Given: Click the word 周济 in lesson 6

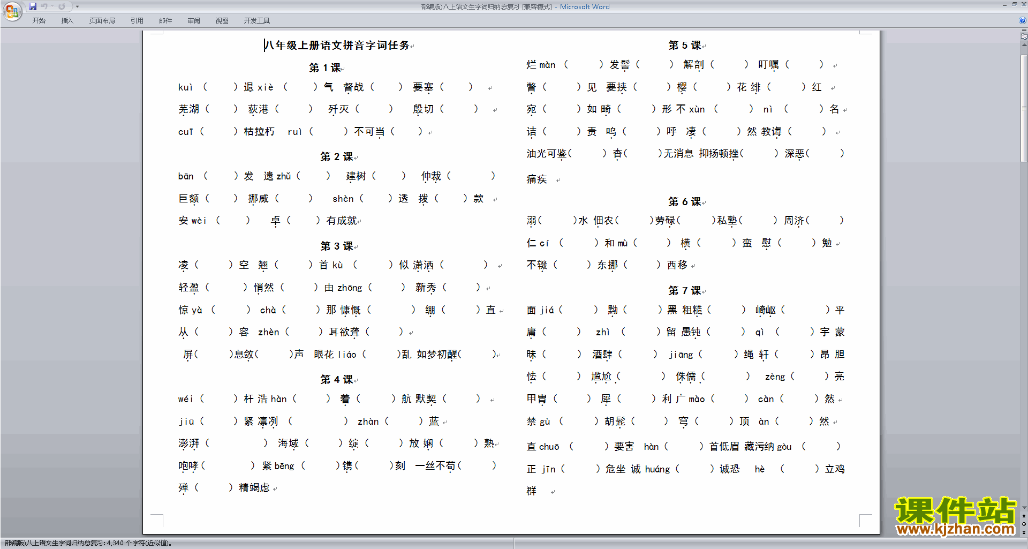Looking at the screenshot, I should (x=794, y=221).
